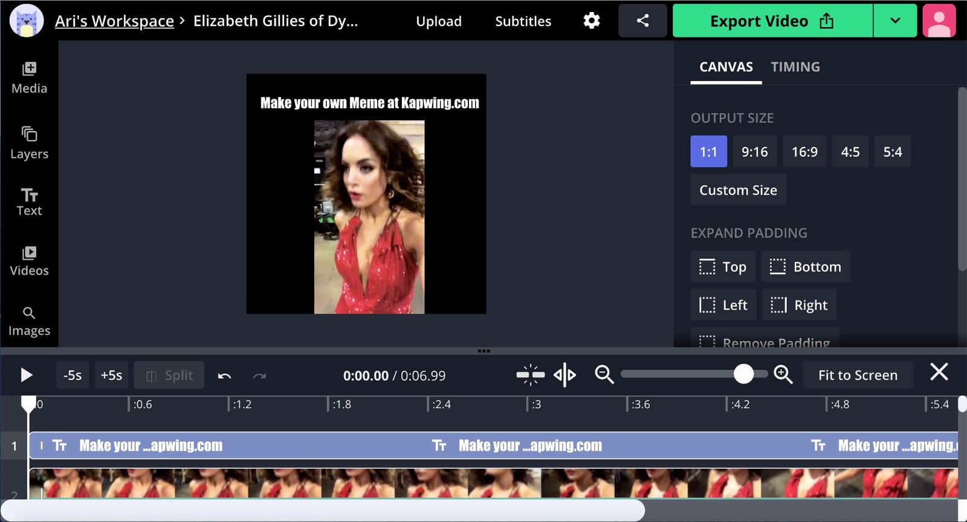
Task: Open the Videos library
Action: coord(29,261)
